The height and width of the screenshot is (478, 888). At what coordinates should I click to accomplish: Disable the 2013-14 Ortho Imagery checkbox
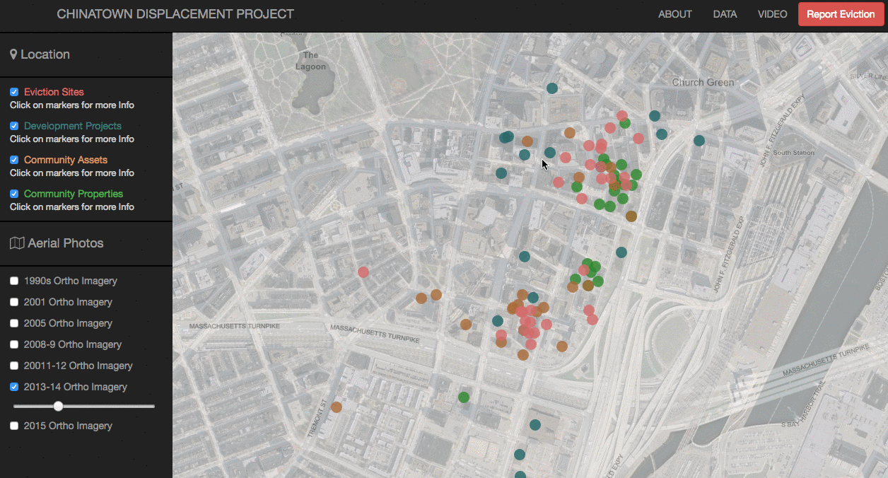pyautogui.click(x=14, y=387)
